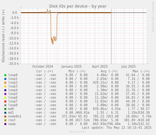The image size is (156, 135).
Task: Select the nvme0n1 legend label
Action: coord(15,117)
